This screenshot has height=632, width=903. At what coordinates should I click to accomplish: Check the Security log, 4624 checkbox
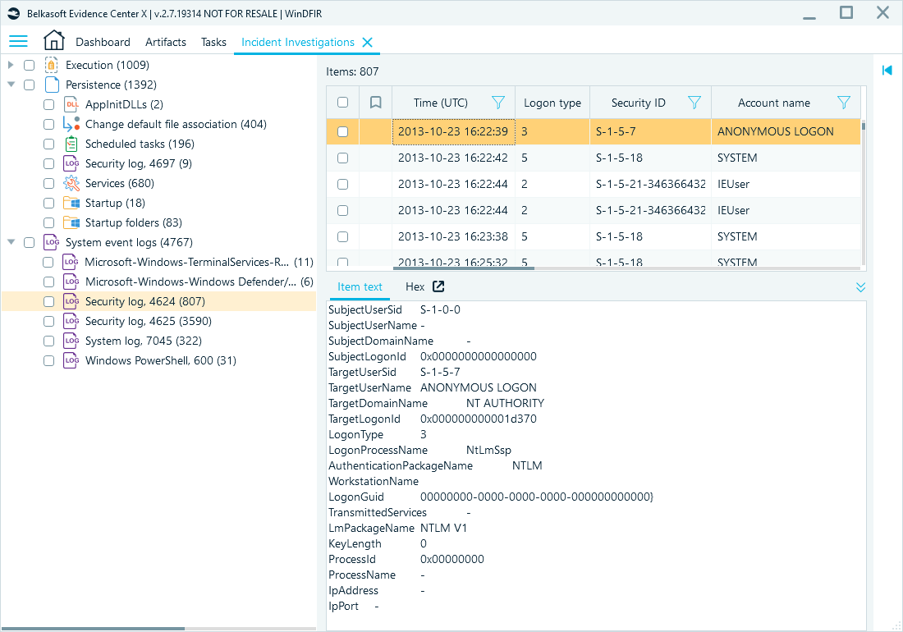coord(49,301)
